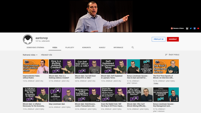Click the '197 tis. odběratelů' subscriber count
Image resolution: width=201 pixels, height=113 pixels.
(x=43, y=41)
